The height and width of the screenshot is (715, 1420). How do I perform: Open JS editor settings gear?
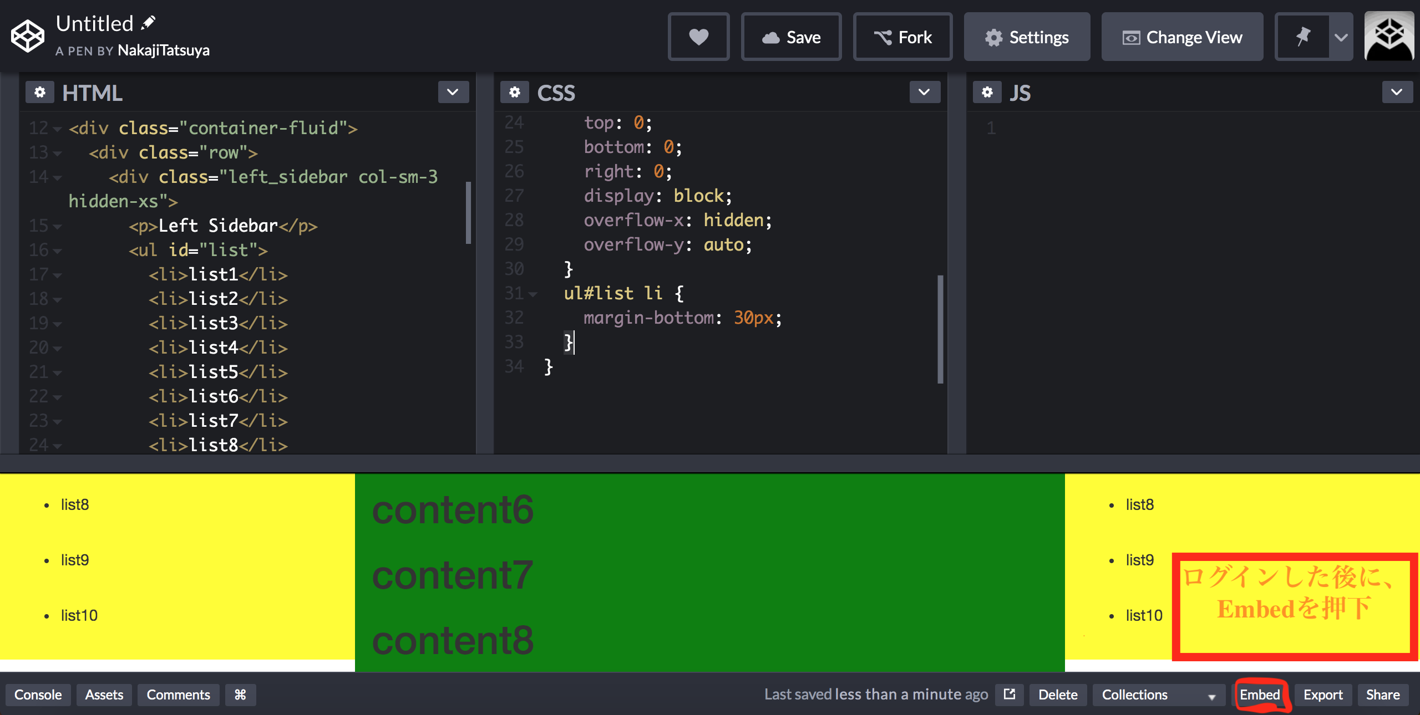click(987, 92)
